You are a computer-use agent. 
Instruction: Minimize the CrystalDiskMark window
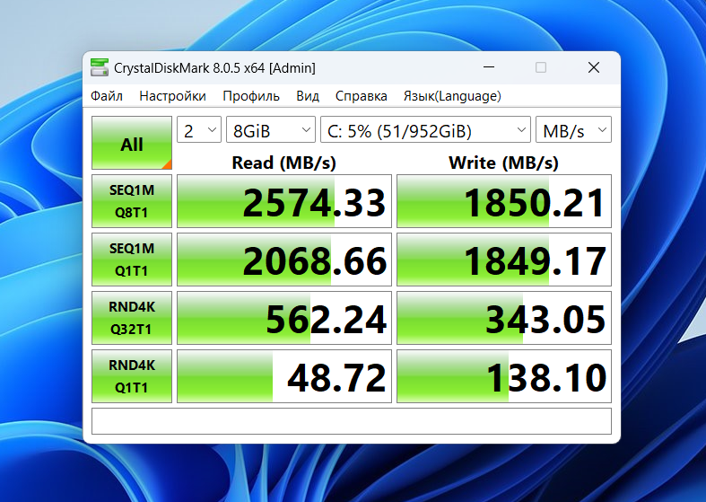(x=489, y=67)
